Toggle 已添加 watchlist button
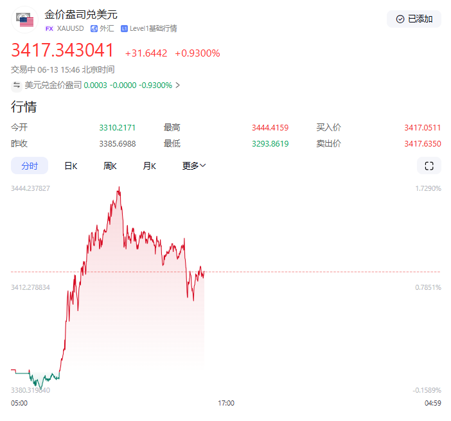Viewport: 451px width, 421px height. tap(414, 19)
